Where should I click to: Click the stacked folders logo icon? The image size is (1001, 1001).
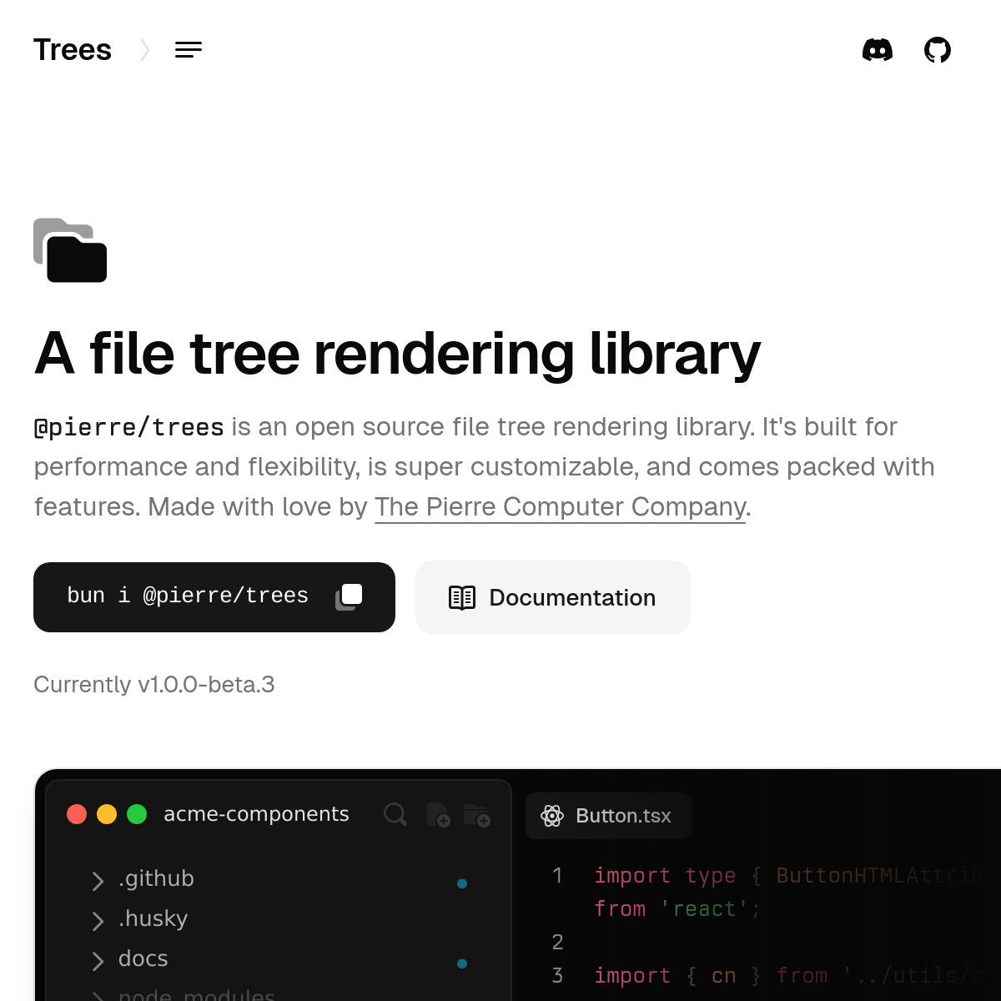[x=70, y=250]
